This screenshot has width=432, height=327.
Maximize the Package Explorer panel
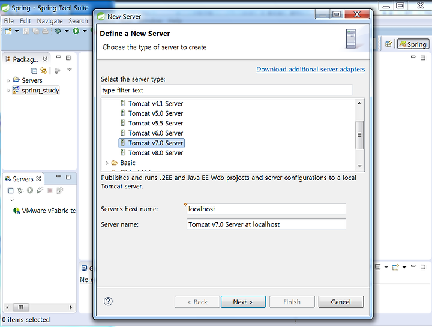pos(68,58)
